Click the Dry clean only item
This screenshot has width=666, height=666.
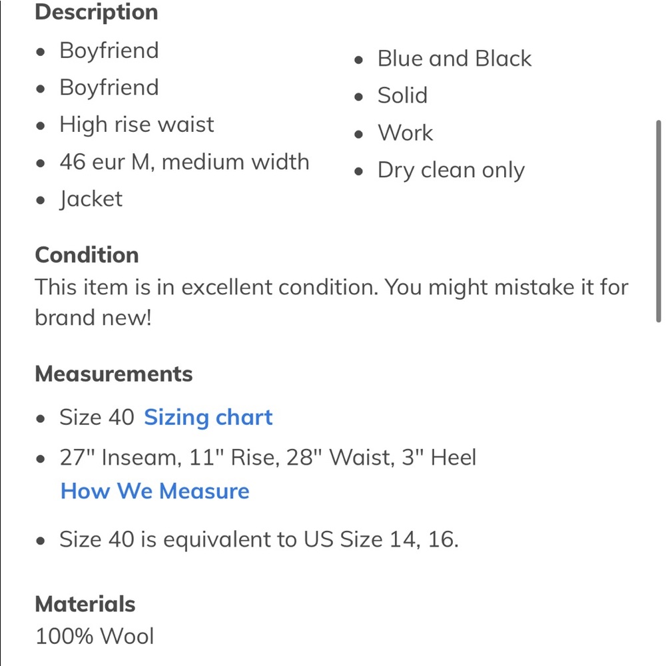click(451, 170)
